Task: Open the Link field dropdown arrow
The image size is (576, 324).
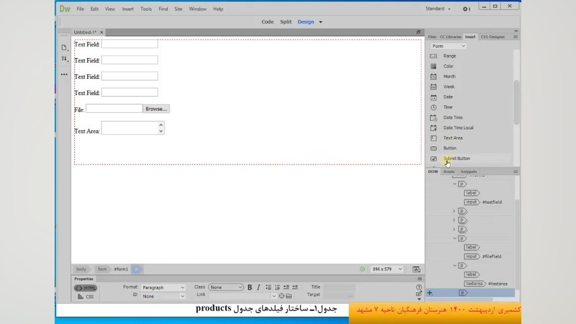Action: pyautogui.click(x=274, y=296)
